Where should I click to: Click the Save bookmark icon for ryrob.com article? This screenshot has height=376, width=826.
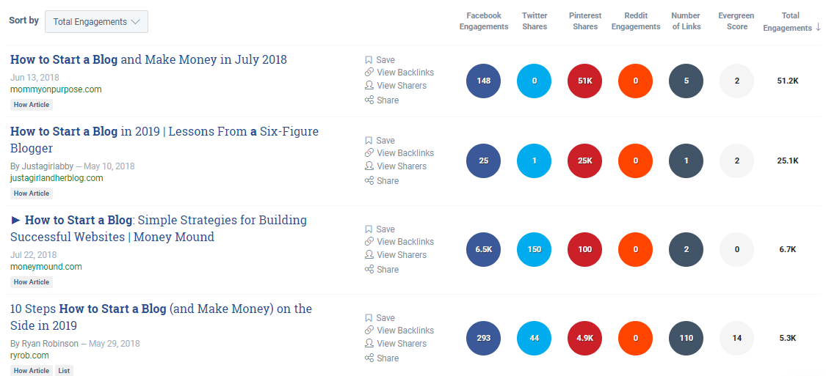369,318
